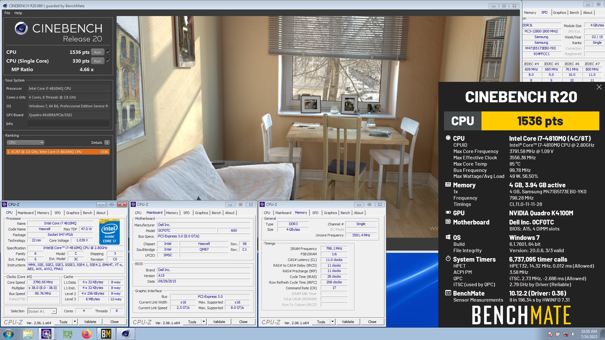This screenshot has width=605, height=340.
Task: Switch to CPU-Z from its taskbar icon
Action: [x=46, y=334]
